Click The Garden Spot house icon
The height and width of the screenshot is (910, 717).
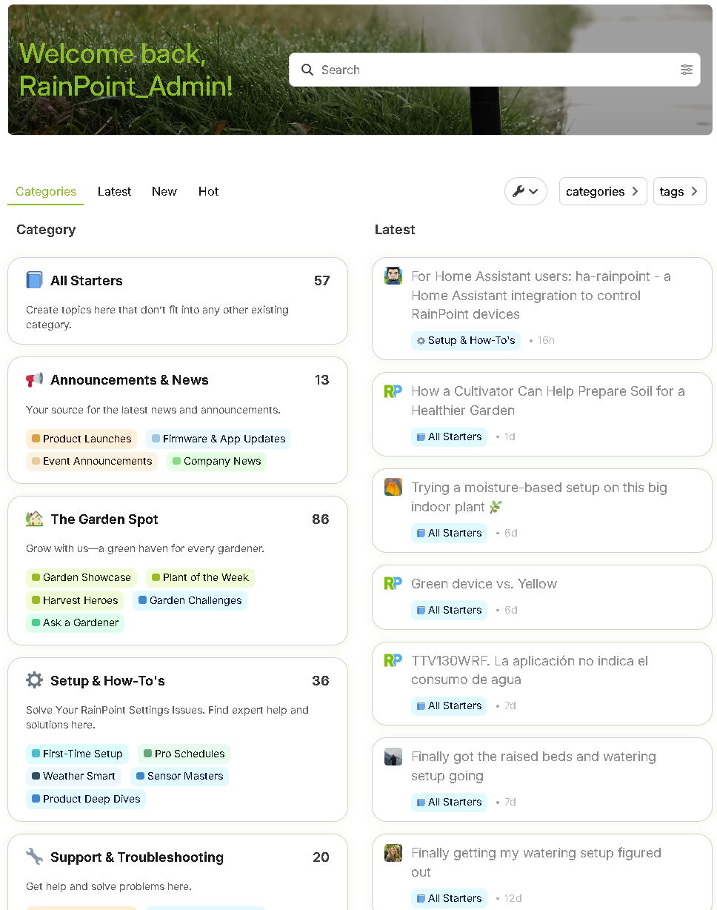[x=34, y=519]
